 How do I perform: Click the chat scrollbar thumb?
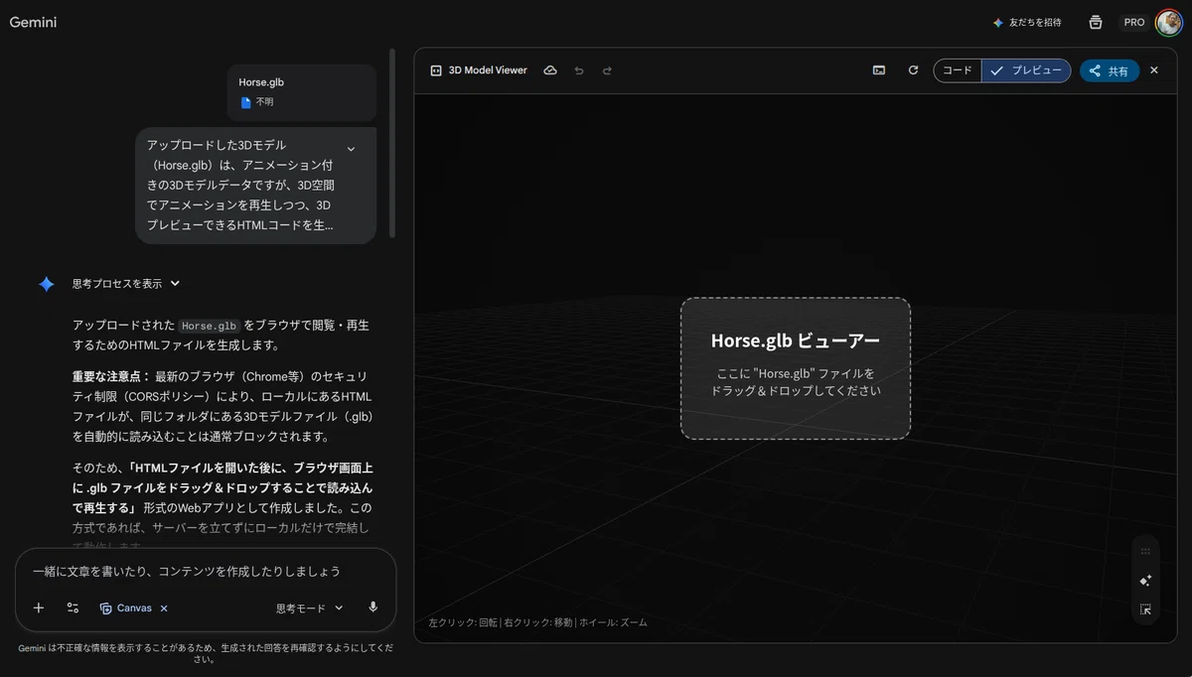392,142
